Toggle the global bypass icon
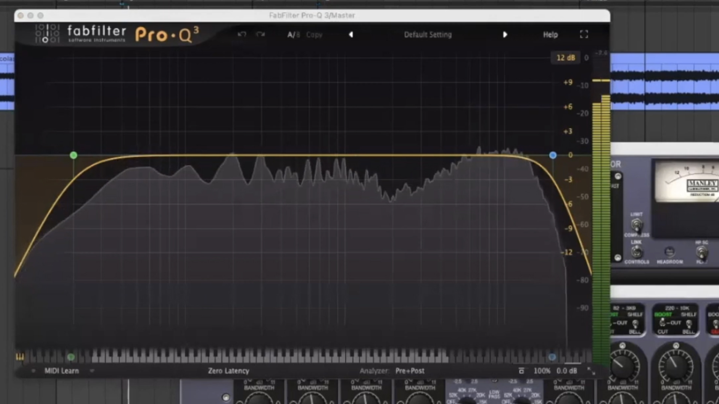 [x=521, y=371]
